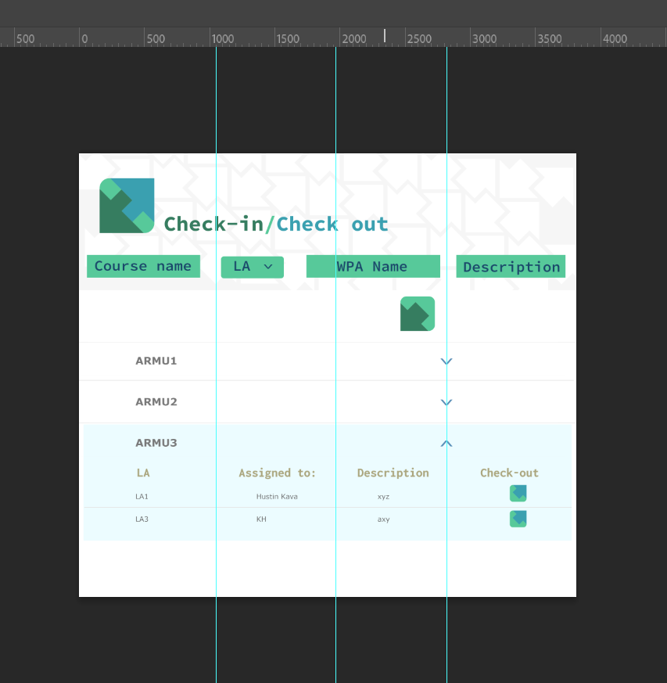This screenshot has height=683, width=667.
Task: Click the KH cell
Action: pos(261,519)
